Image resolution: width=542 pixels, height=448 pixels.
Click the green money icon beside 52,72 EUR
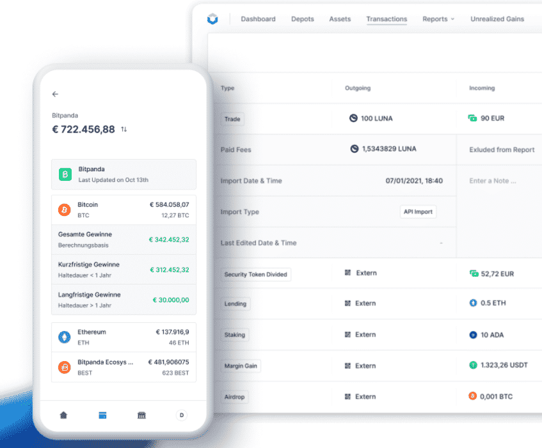pos(474,274)
